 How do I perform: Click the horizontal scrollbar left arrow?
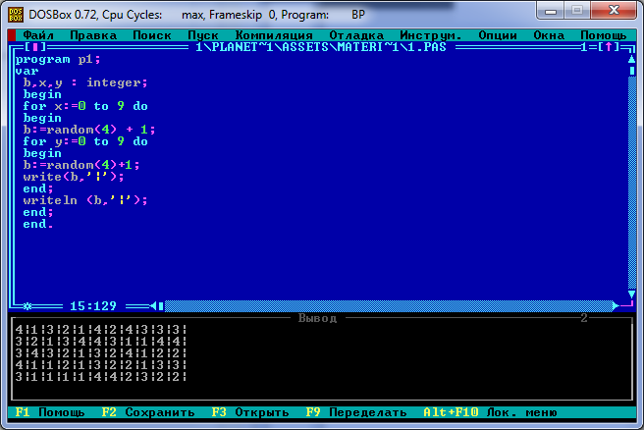[x=155, y=305]
